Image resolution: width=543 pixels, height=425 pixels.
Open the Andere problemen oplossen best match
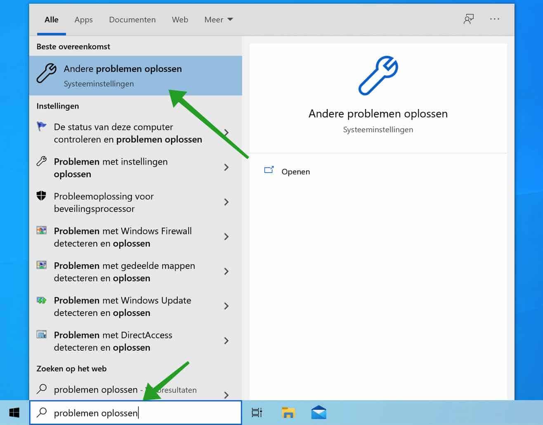coord(135,76)
